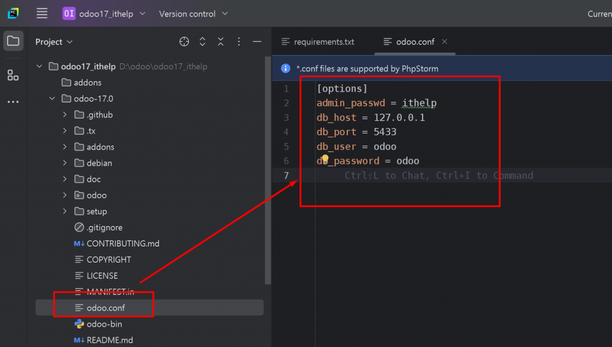612x347 pixels.
Task: Collapse all in project tree
Action: [221, 41]
